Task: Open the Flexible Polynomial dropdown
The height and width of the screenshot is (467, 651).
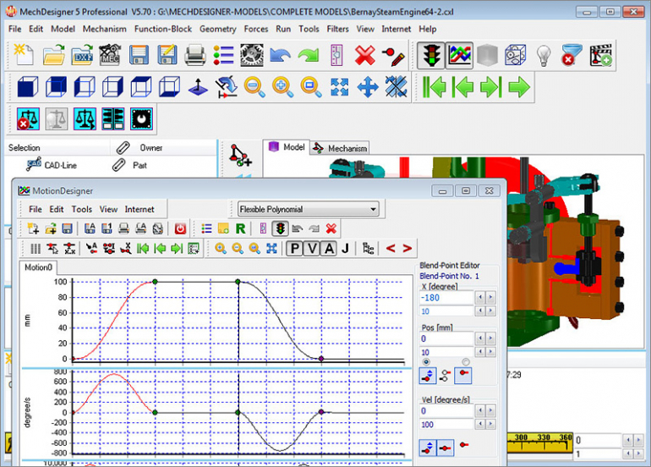Action: coord(307,209)
